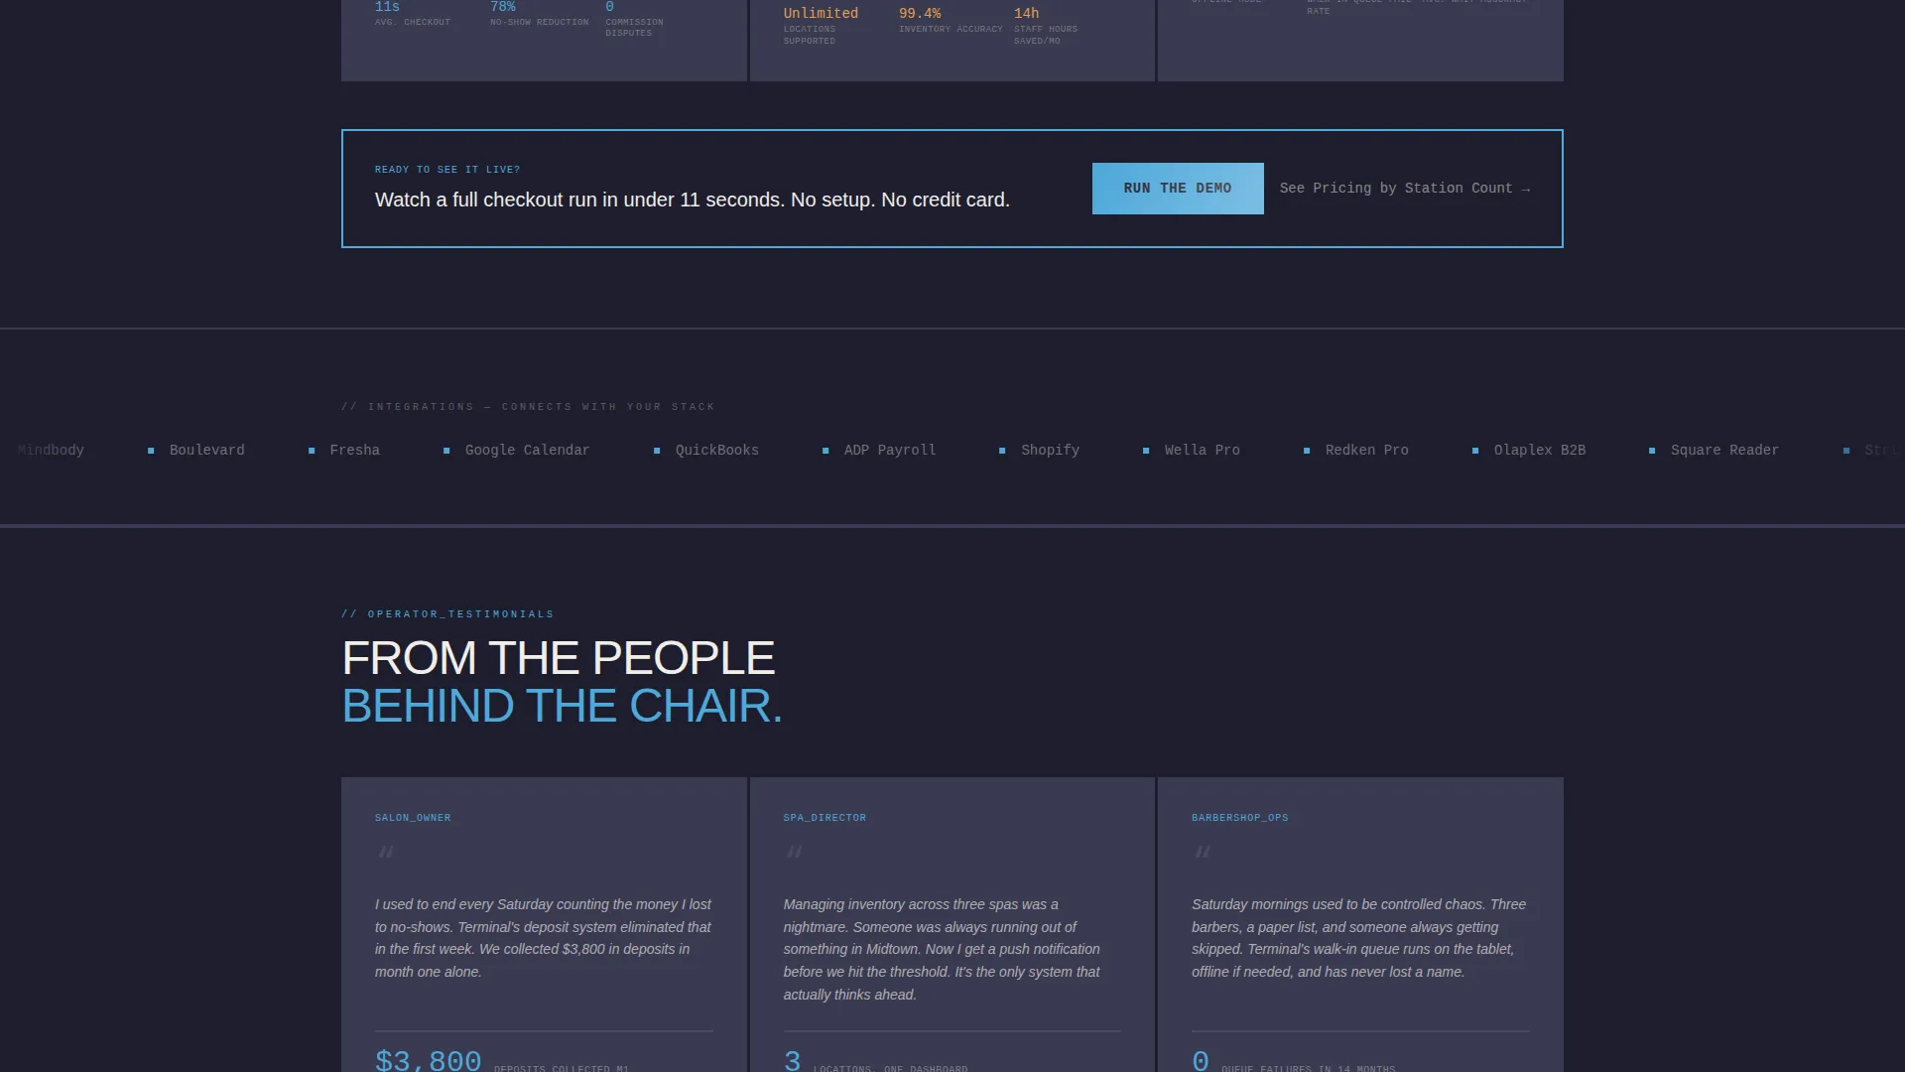Click the FROM THE PEOPLE heading
Image resolution: width=1905 pixels, height=1072 pixels.
tap(558, 658)
